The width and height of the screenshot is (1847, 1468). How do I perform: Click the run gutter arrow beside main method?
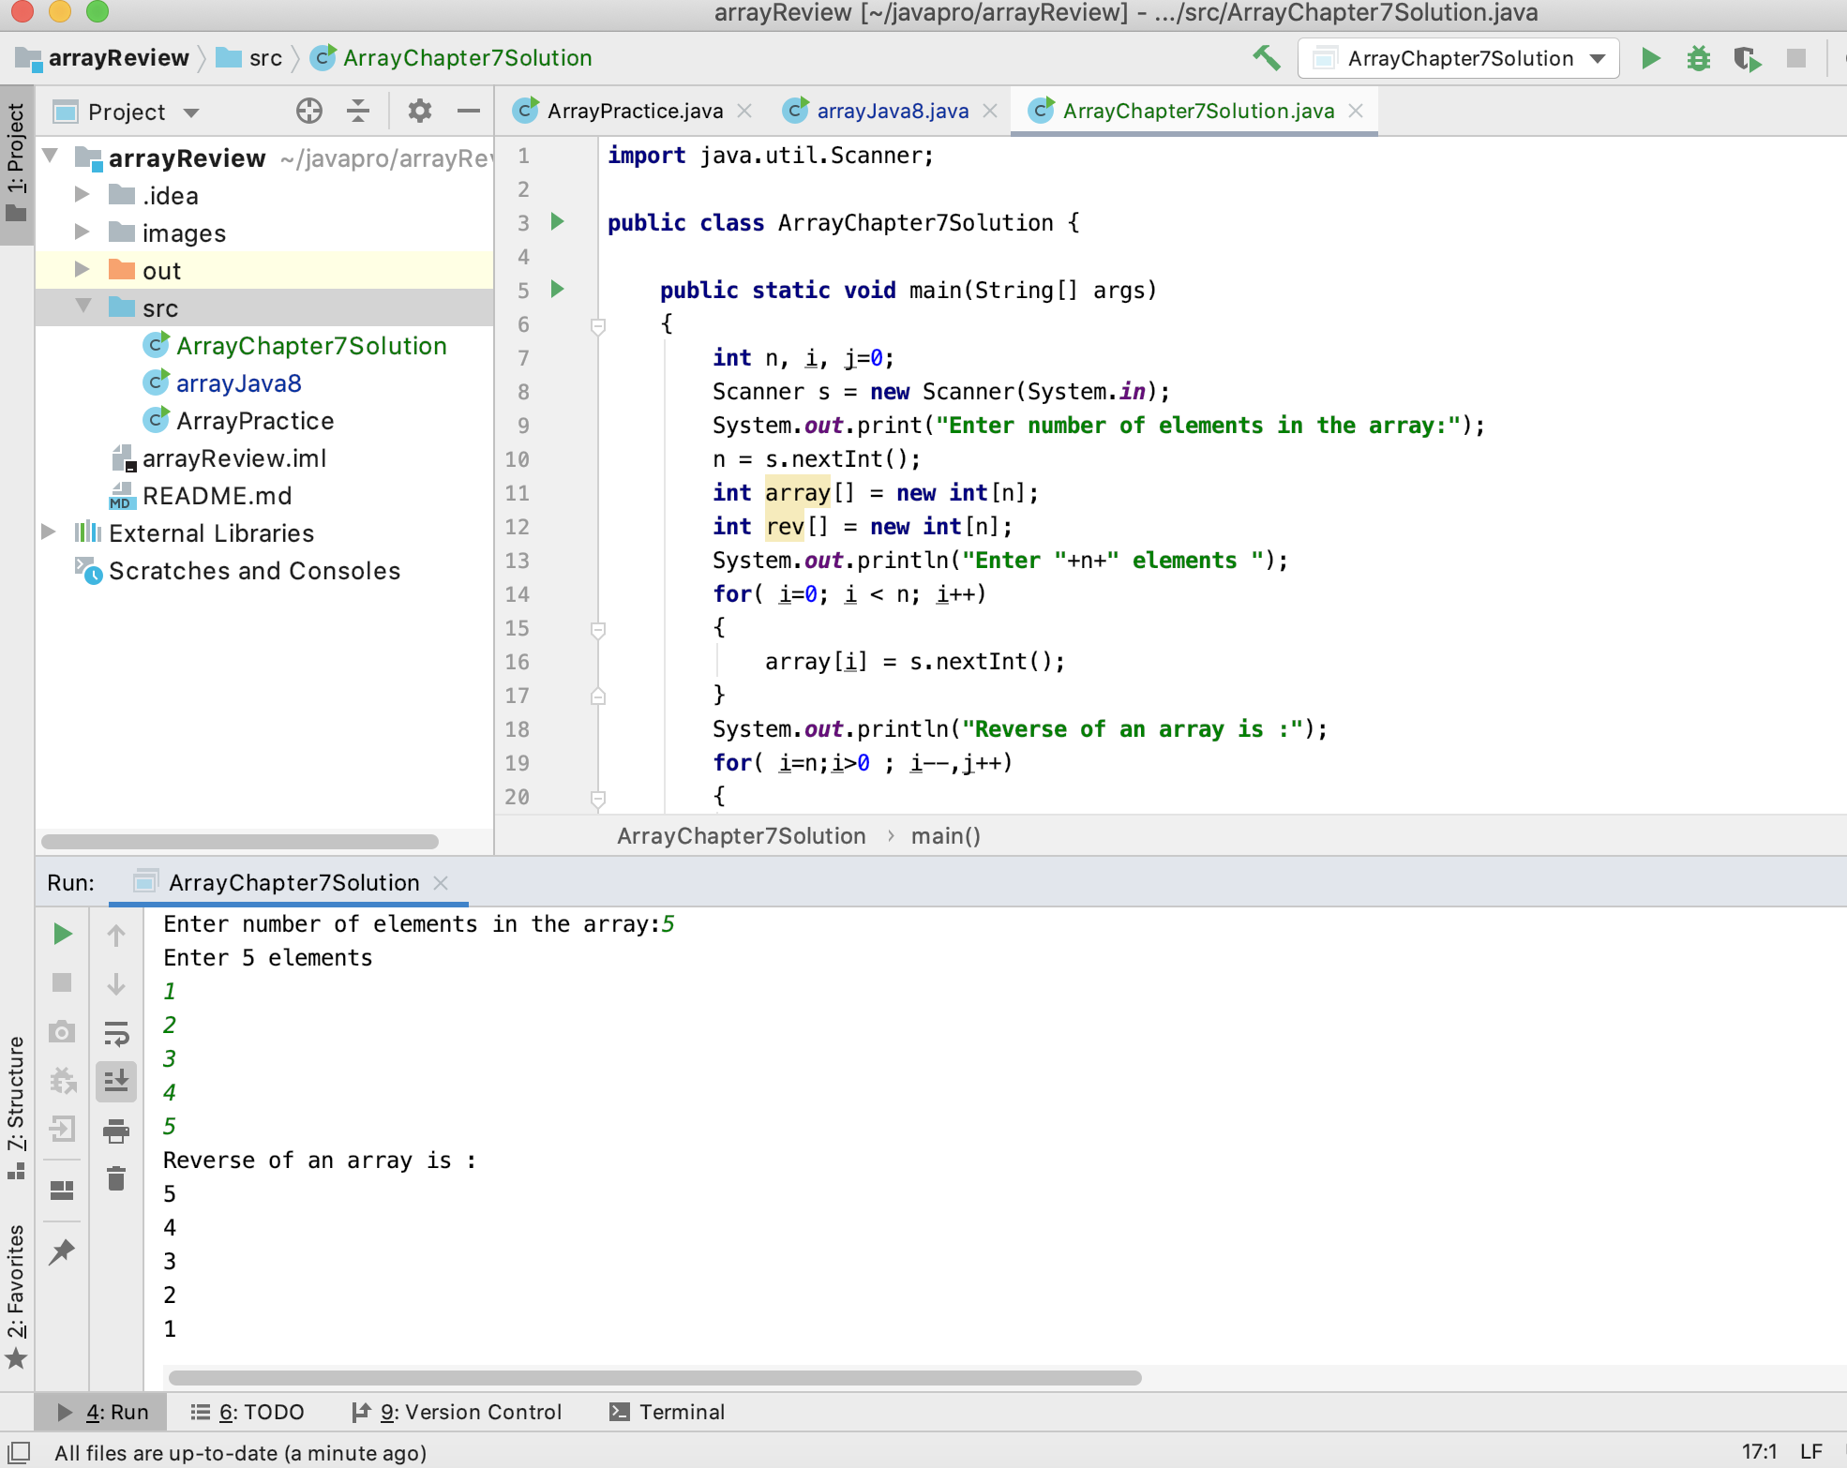(x=557, y=289)
